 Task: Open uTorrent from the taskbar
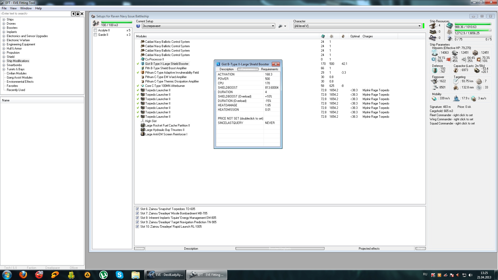click(103, 275)
